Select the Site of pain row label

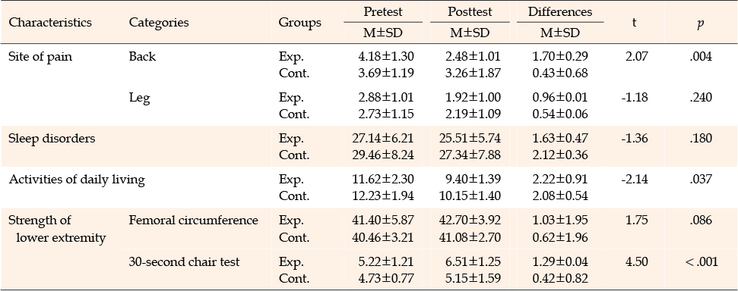tap(40, 57)
